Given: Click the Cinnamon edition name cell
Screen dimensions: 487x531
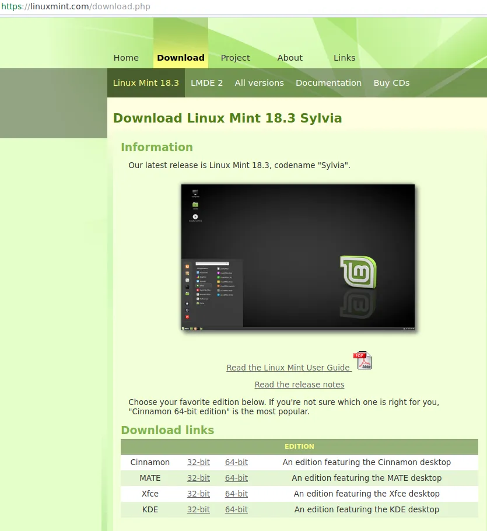Looking at the screenshot, I should click(x=150, y=462).
